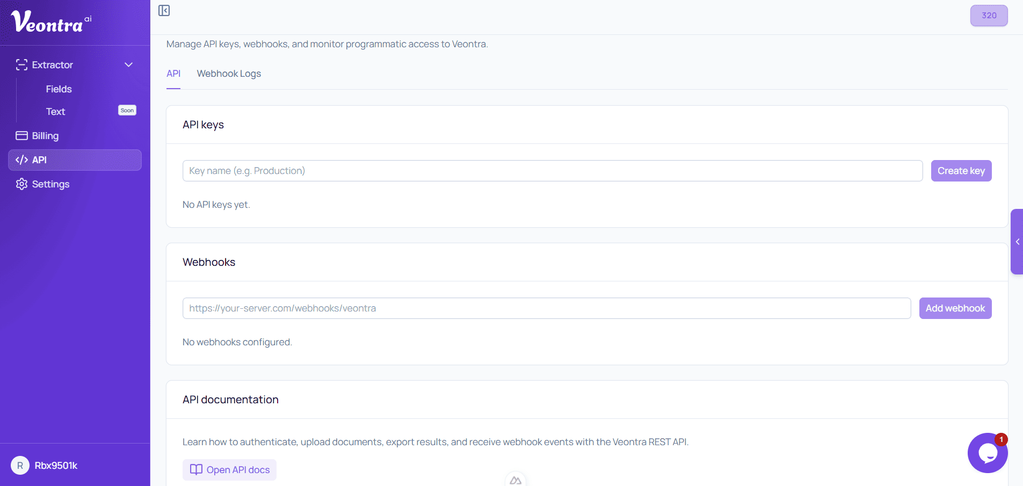This screenshot has width=1023, height=486.
Task: Click the Soon badge next to Text
Action: point(127,110)
